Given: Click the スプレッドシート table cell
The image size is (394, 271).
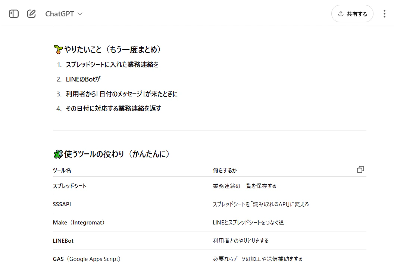Looking at the screenshot, I should coord(70,186).
